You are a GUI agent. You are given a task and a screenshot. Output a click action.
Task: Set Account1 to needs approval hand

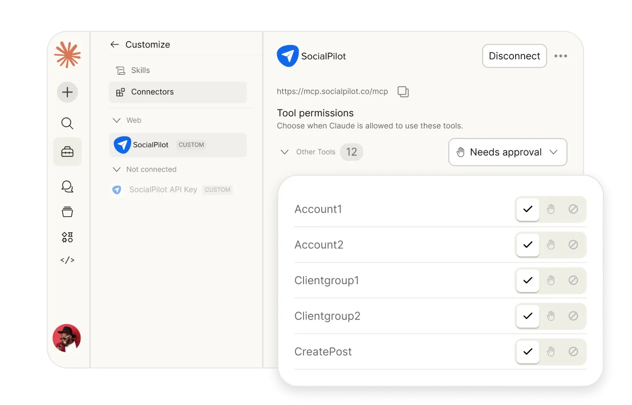(550, 209)
